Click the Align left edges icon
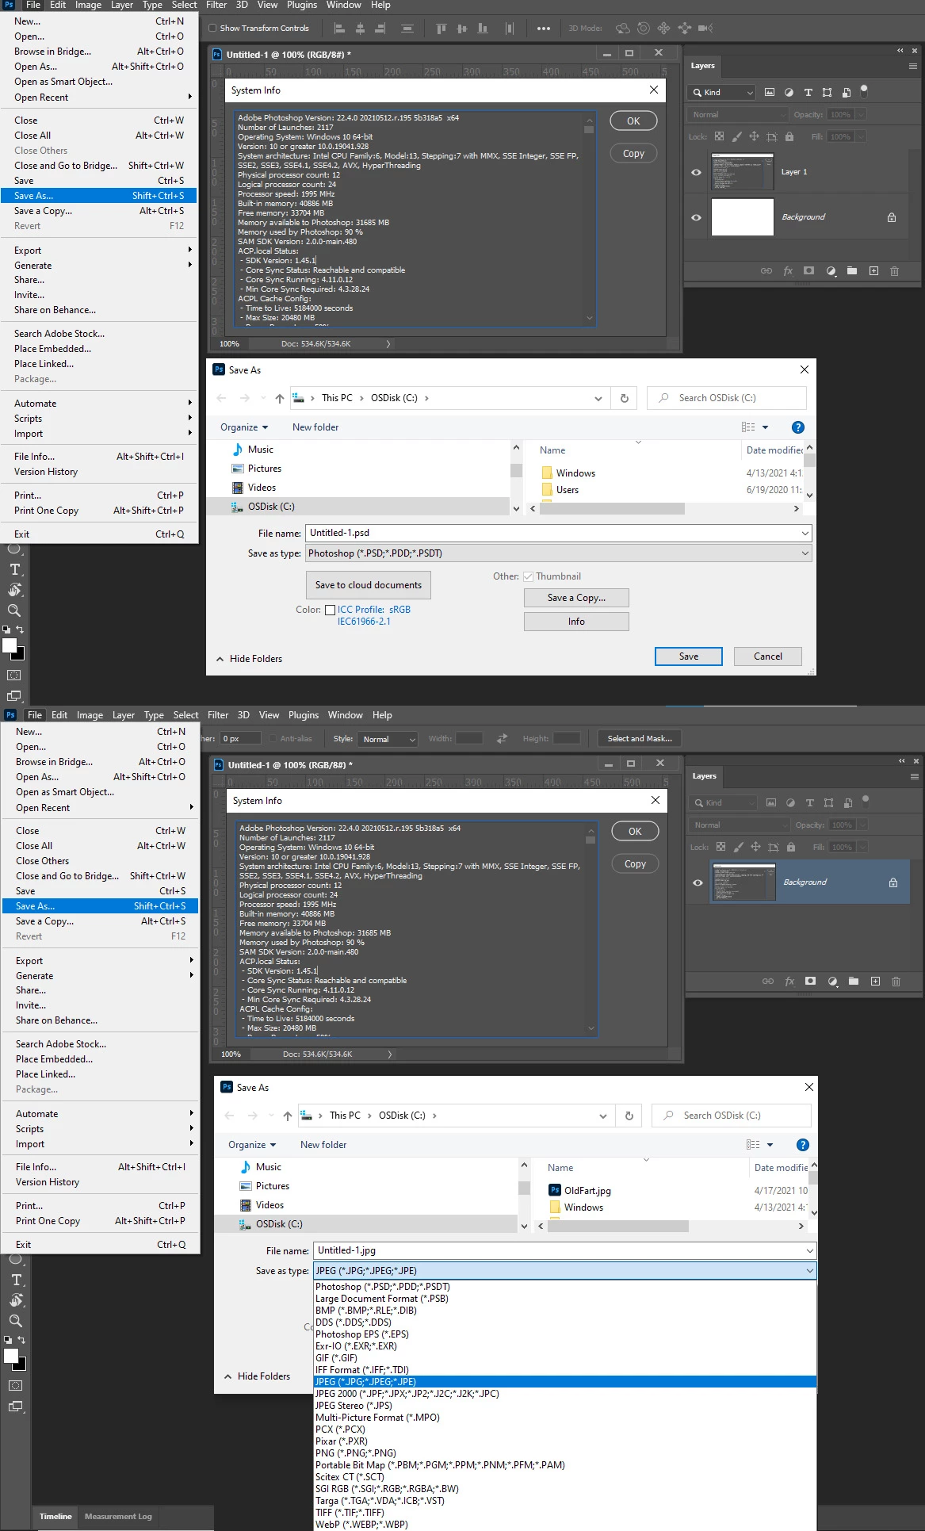Viewport: 925px width, 1531px height. (x=339, y=29)
